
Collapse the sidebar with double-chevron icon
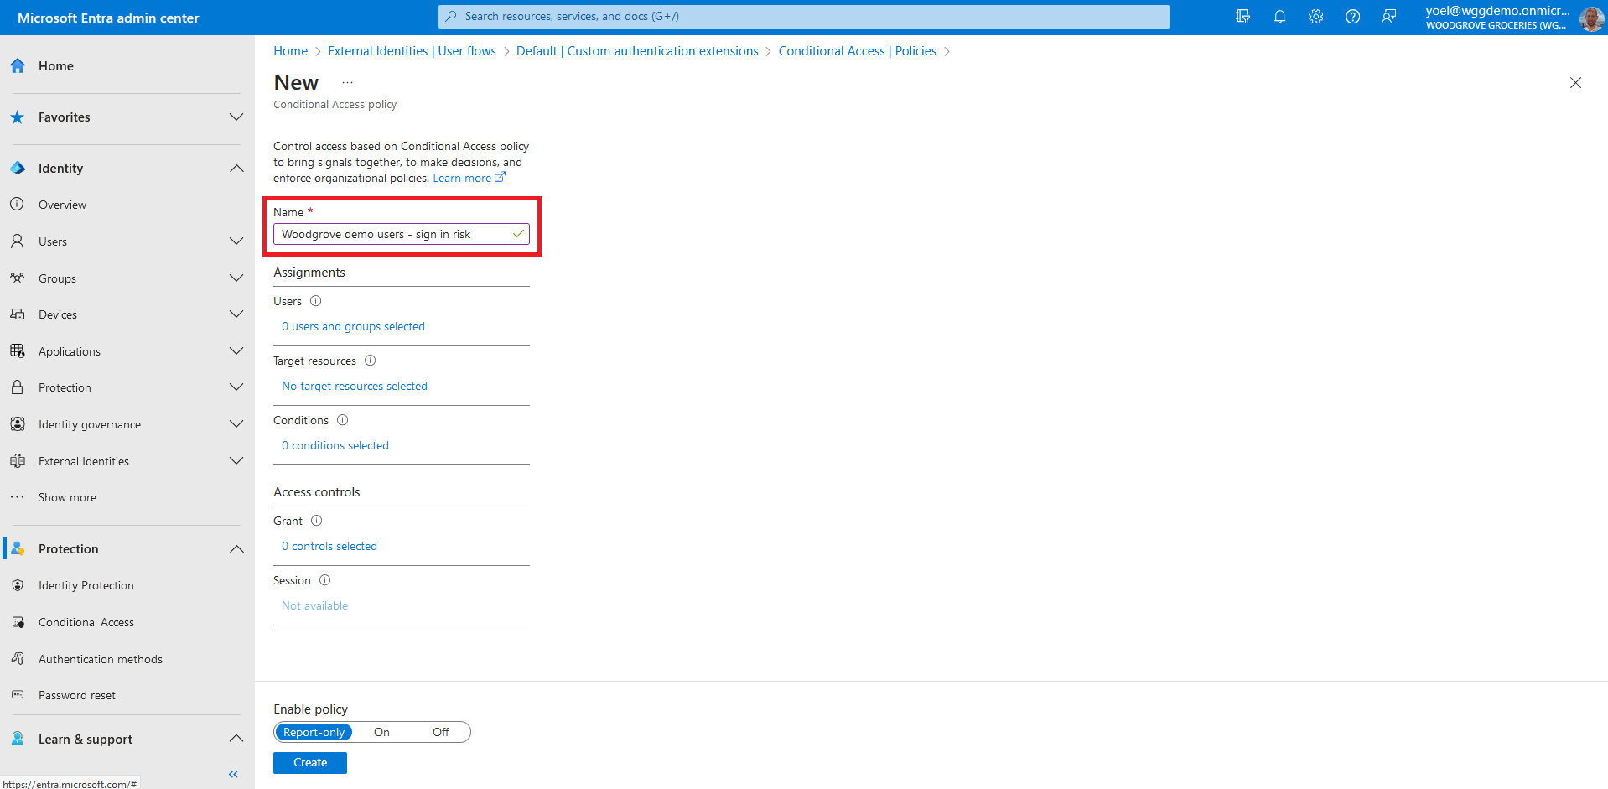coord(233,774)
